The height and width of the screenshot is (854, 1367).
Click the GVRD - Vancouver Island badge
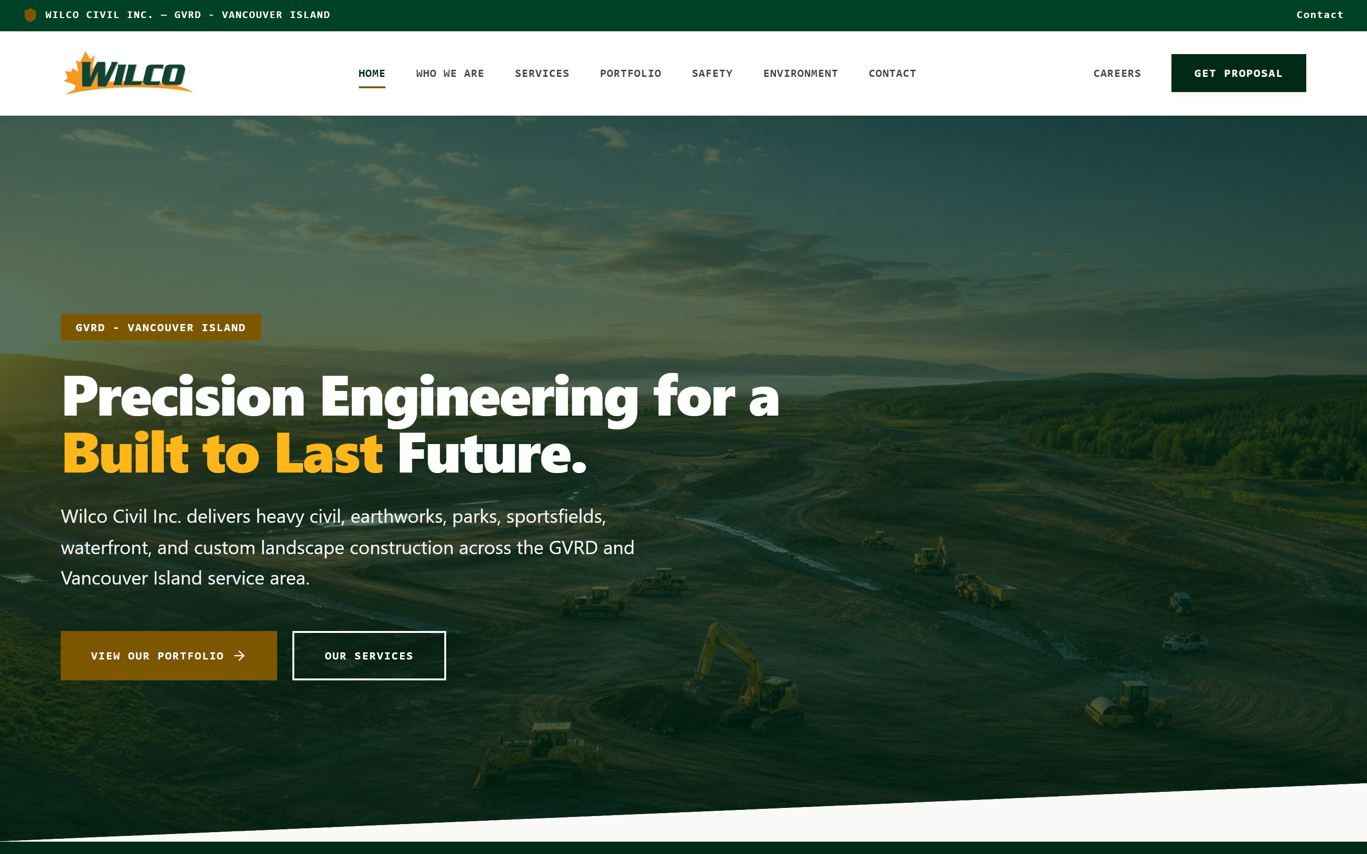161,327
